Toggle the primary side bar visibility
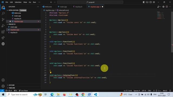Viewport: 173px width, 97px height. tap(144, 2)
